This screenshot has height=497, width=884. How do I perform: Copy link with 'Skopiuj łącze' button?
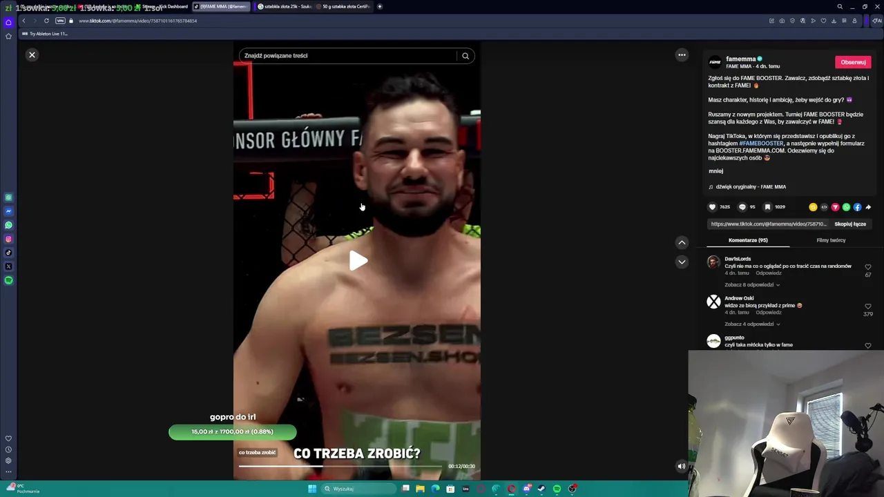tap(850, 224)
